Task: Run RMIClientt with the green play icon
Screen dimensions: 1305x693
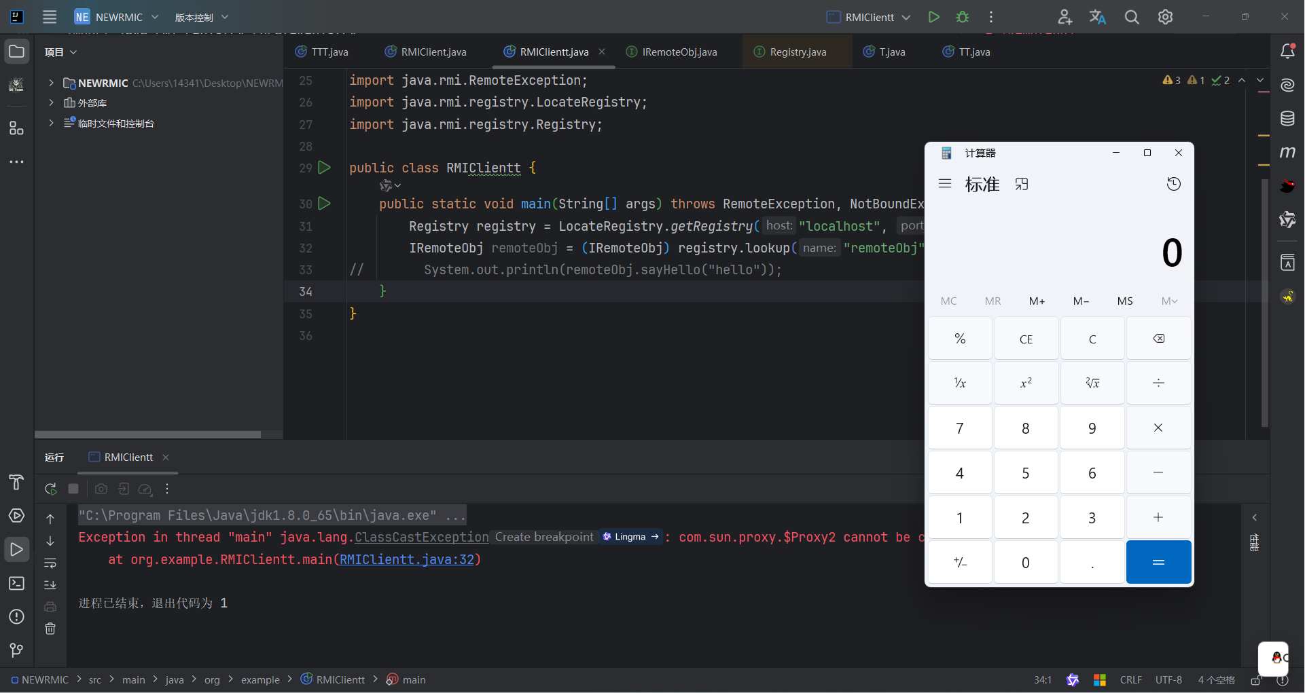Action: click(x=934, y=17)
